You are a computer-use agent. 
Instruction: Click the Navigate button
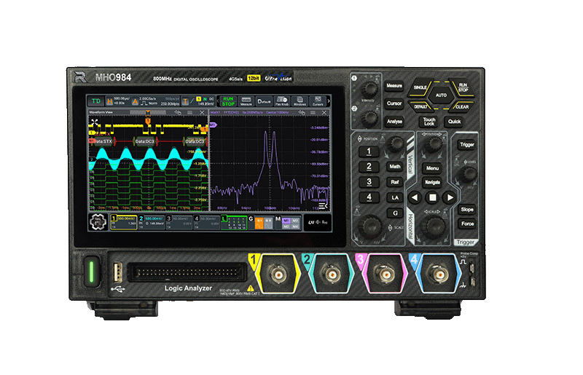[432, 183]
